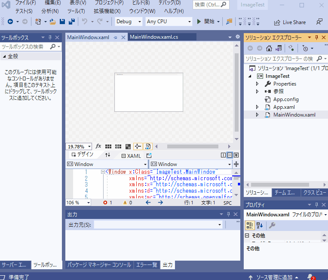The width and height of the screenshot is (328, 280).
Task: Collapse the pane with double-chevron icon
Action: pos(236,155)
